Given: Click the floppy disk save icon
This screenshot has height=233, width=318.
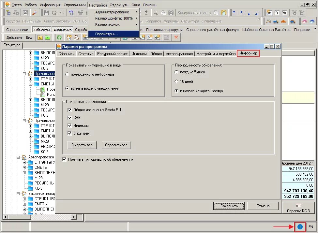Looking at the screenshot, I should point(46,13).
